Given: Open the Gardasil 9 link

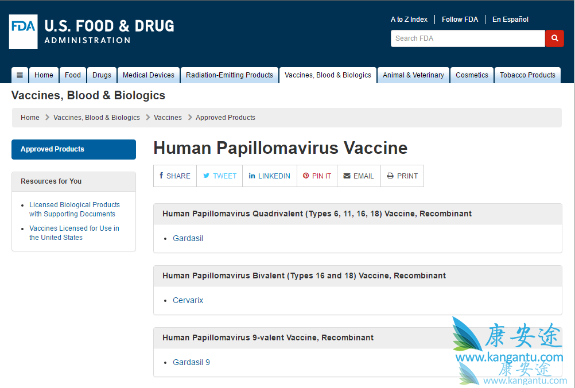Looking at the screenshot, I should [191, 362].
